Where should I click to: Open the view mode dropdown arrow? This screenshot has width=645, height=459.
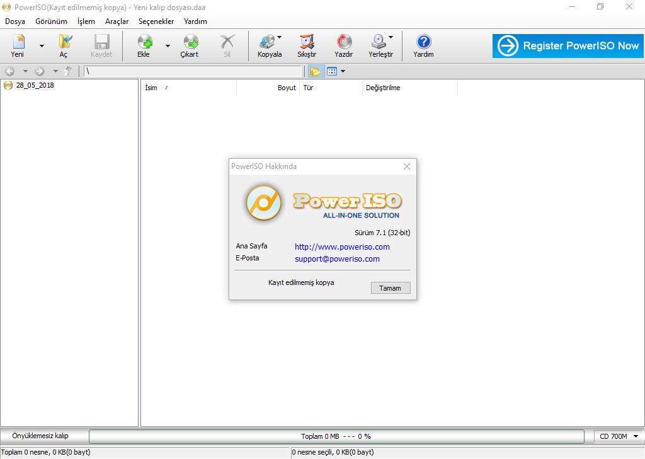coord(343,71)
